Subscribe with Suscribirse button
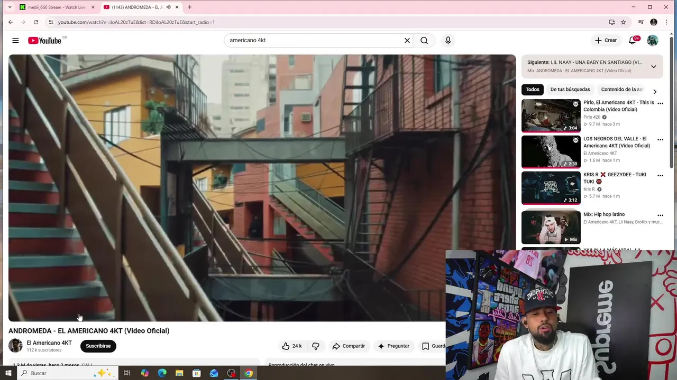 click(x=98, y=346)
